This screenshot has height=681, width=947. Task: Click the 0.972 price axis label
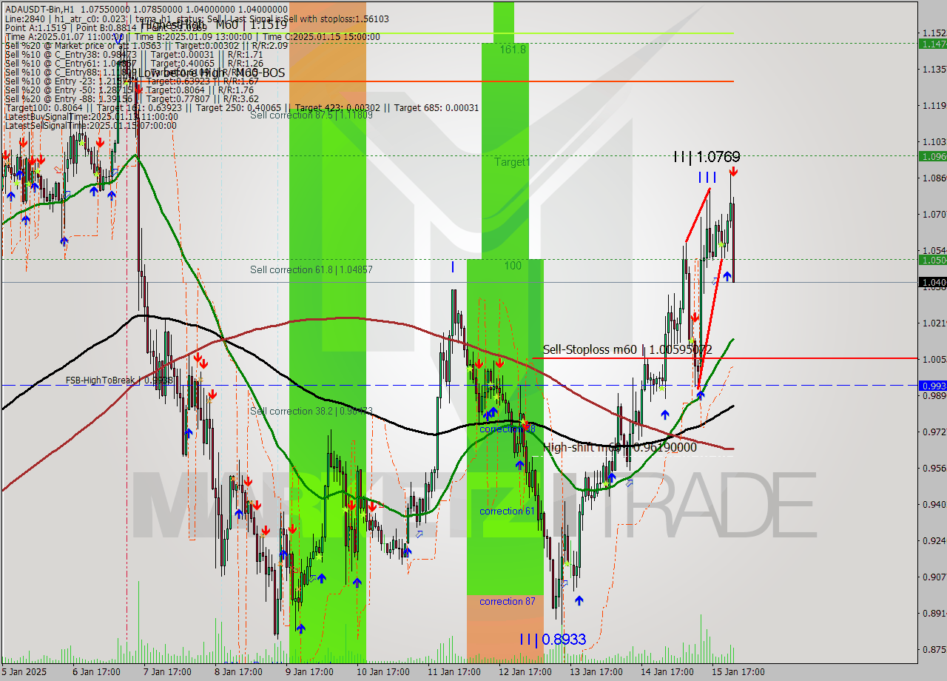[934, 432]
